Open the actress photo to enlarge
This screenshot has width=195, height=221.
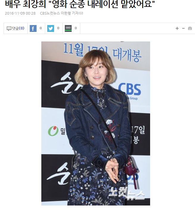click(96, 123)
